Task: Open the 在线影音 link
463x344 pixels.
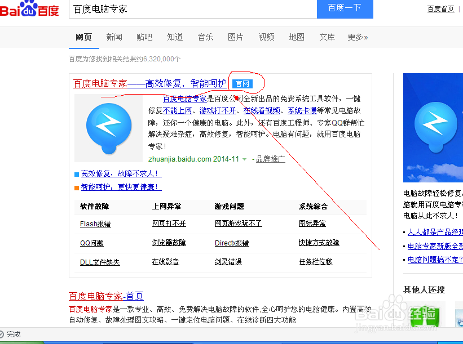Action: click(x=166, y=262)
